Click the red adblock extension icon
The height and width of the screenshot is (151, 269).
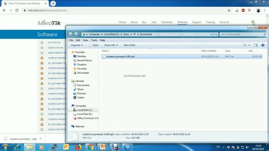pyautogui.click(x=243, y=10)
